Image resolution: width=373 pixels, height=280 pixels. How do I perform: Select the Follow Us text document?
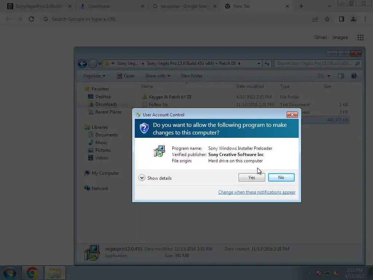[x=158, y=105]
